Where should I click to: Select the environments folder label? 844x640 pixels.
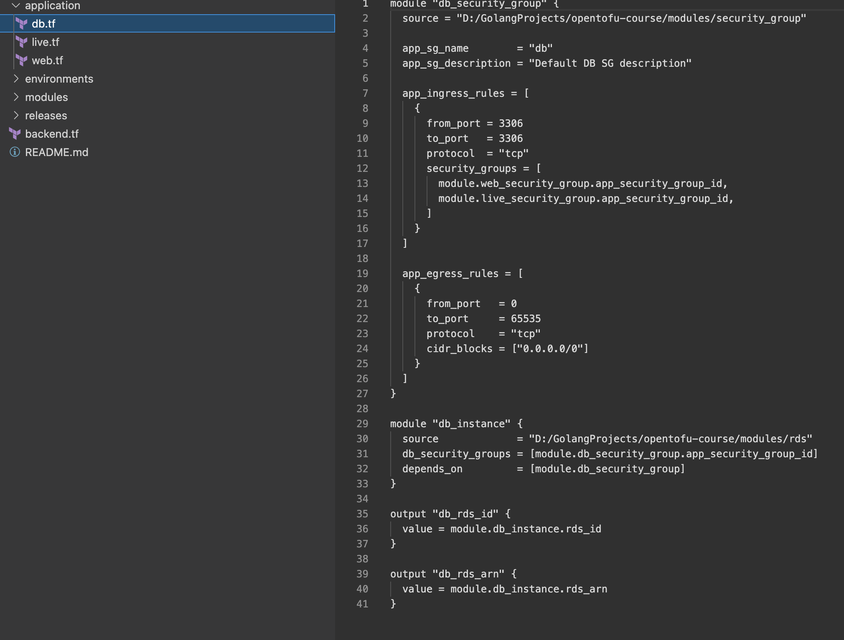click(59, 79)
